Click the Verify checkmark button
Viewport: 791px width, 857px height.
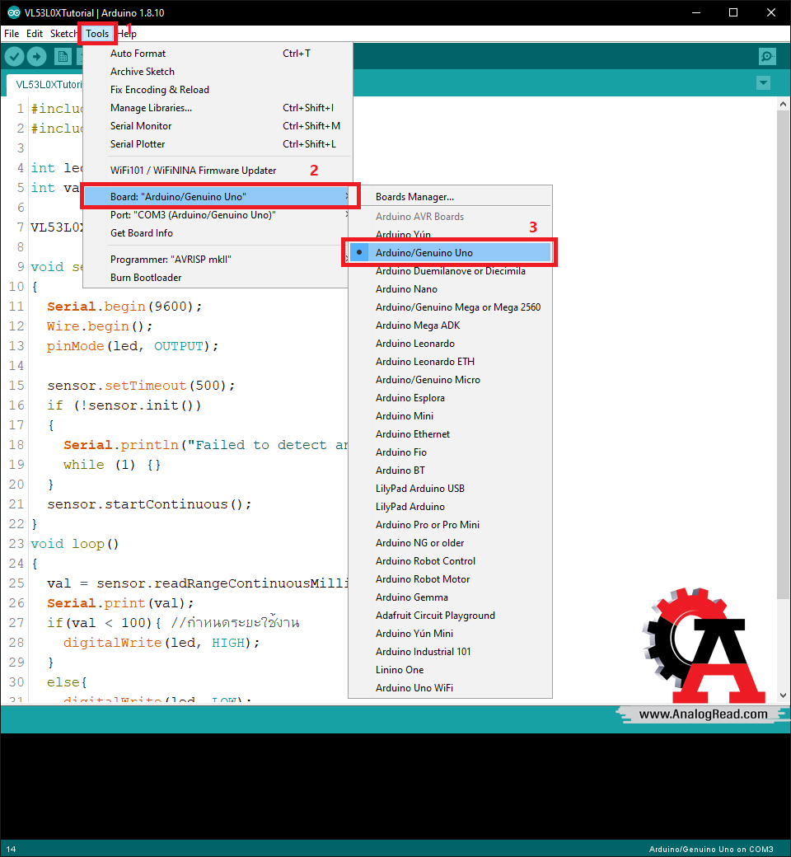14,56
